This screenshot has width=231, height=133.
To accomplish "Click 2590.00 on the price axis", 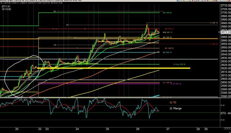I will coord(226,89).
